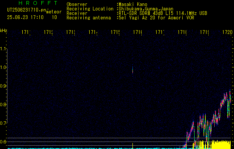Viewport: 234px width, 149px height.
Task: Click the kHz axis unit label
Action: point(3,31)
